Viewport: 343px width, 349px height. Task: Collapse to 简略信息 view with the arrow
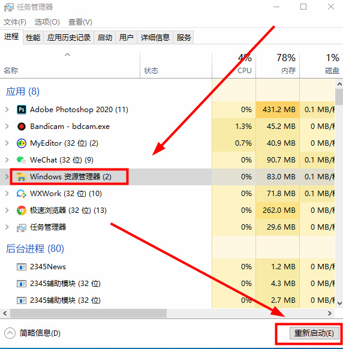click(10, 333)
